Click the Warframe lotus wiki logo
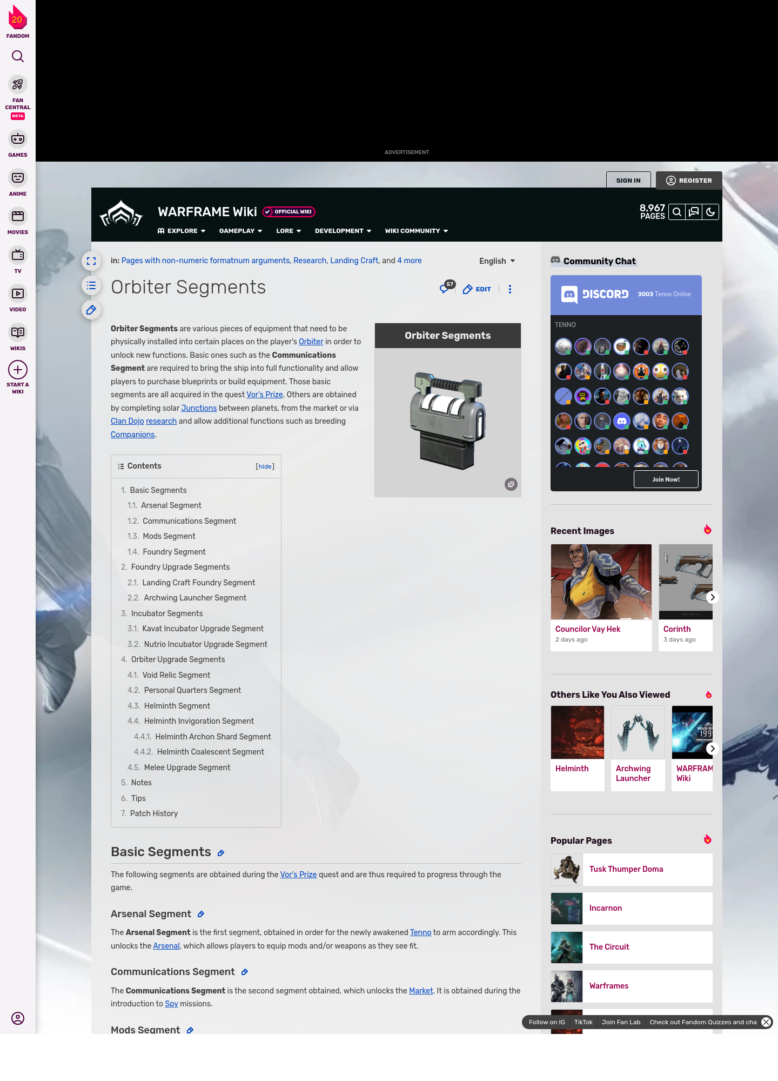The width and height of the screenshot is (778, 1081). pyautogui.click(x=121, y=214)
